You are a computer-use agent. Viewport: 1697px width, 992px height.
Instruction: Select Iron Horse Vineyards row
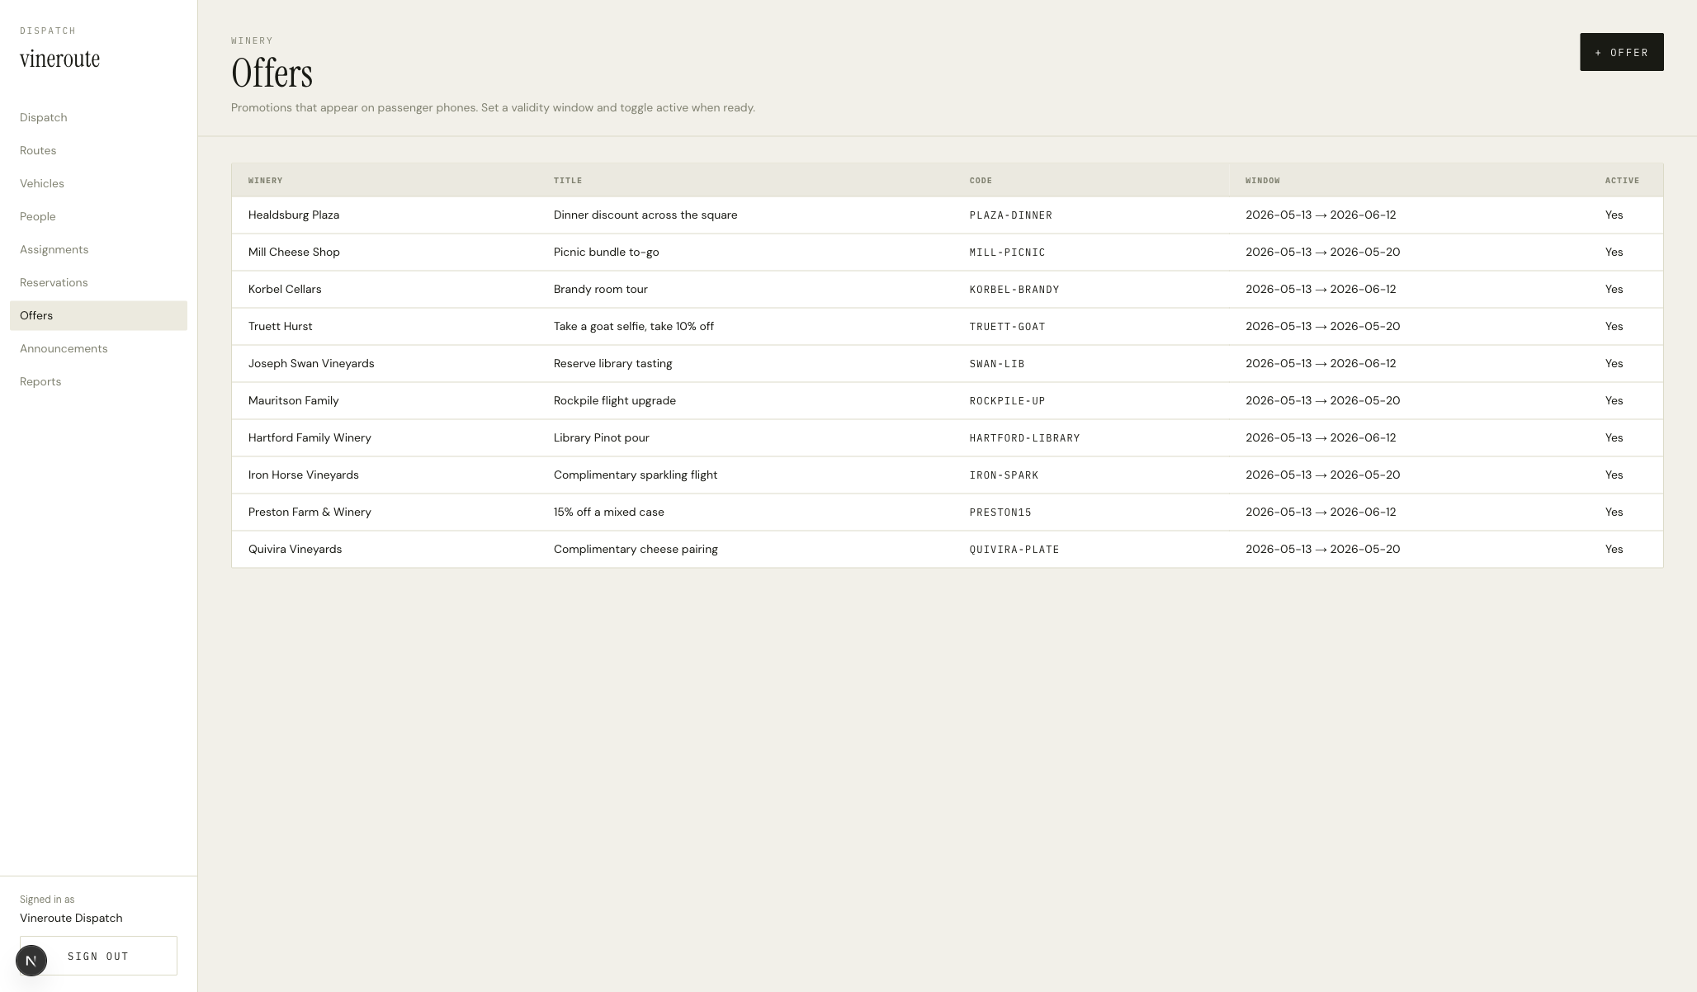tap(947, 475)
